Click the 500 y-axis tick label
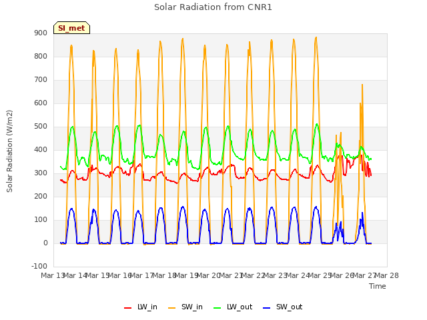The width and height of the screenshot is (427, 320). (x=41, y=126)
